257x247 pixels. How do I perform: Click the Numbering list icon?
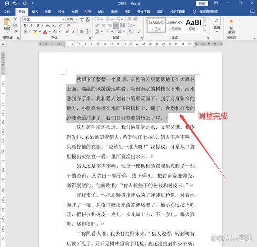107,20
